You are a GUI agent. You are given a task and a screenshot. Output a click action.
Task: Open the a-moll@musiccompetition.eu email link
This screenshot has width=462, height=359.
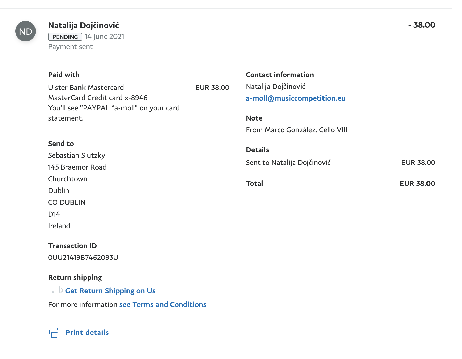click(295, 98)
